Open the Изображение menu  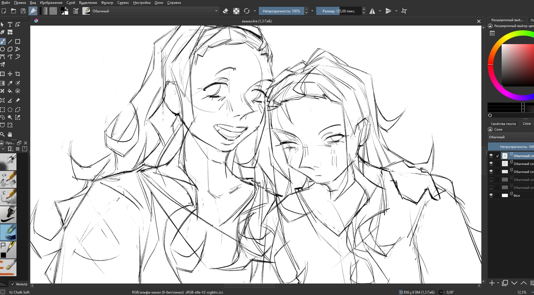tap(51, 3)
